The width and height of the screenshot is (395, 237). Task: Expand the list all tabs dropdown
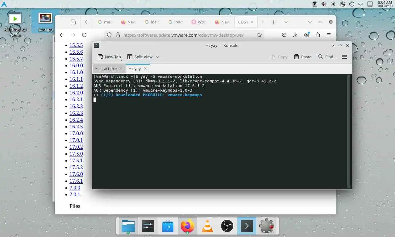[x=286, y=22]
